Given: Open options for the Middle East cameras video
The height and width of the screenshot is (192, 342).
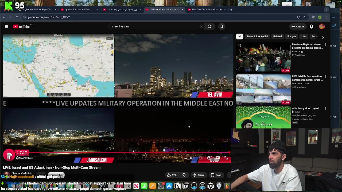Looking at the screenshot, I should [x=326, y=77].
